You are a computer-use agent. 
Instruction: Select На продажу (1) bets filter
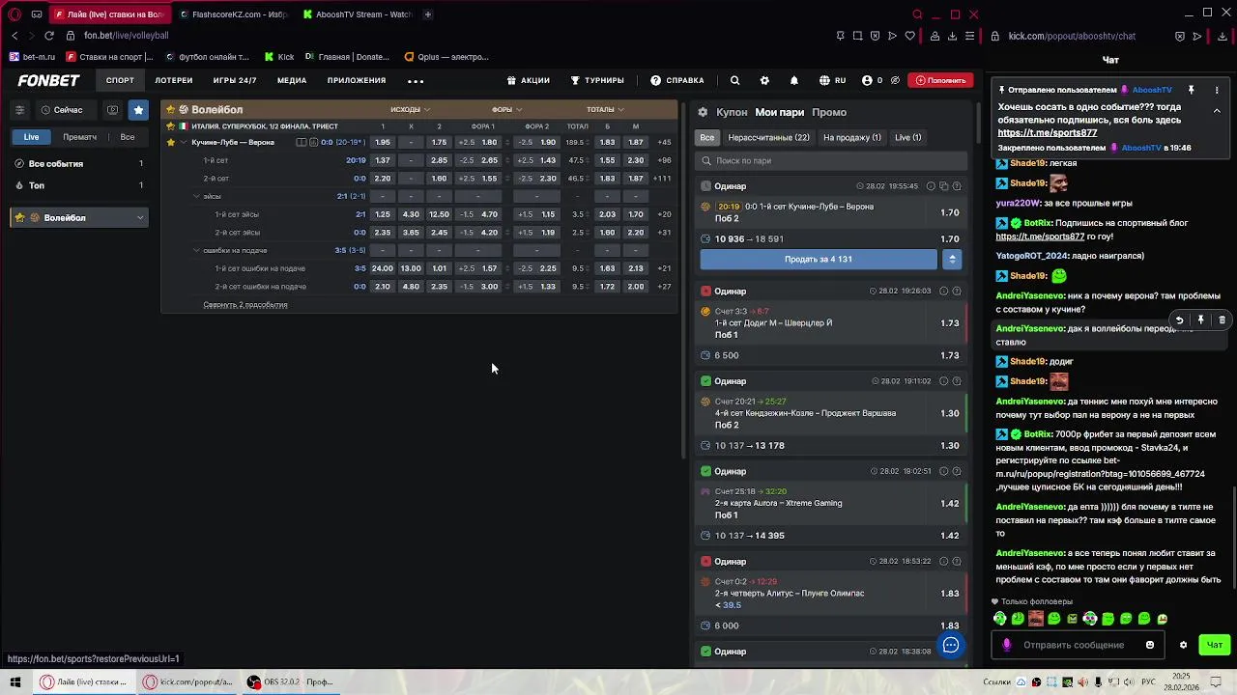[x=852, y=137]
